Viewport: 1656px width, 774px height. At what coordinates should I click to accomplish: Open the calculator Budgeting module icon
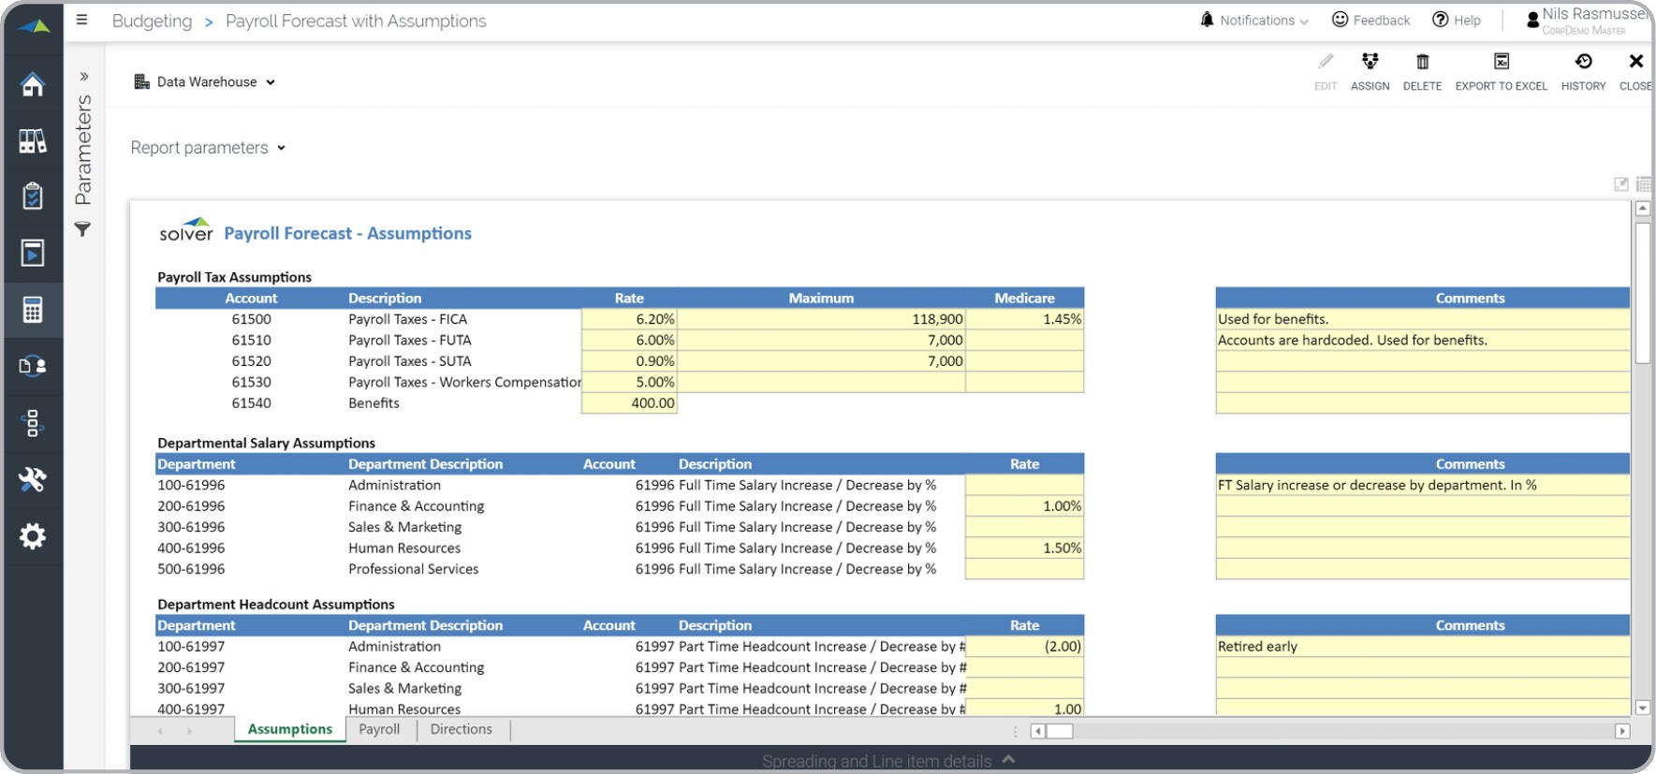33,310
